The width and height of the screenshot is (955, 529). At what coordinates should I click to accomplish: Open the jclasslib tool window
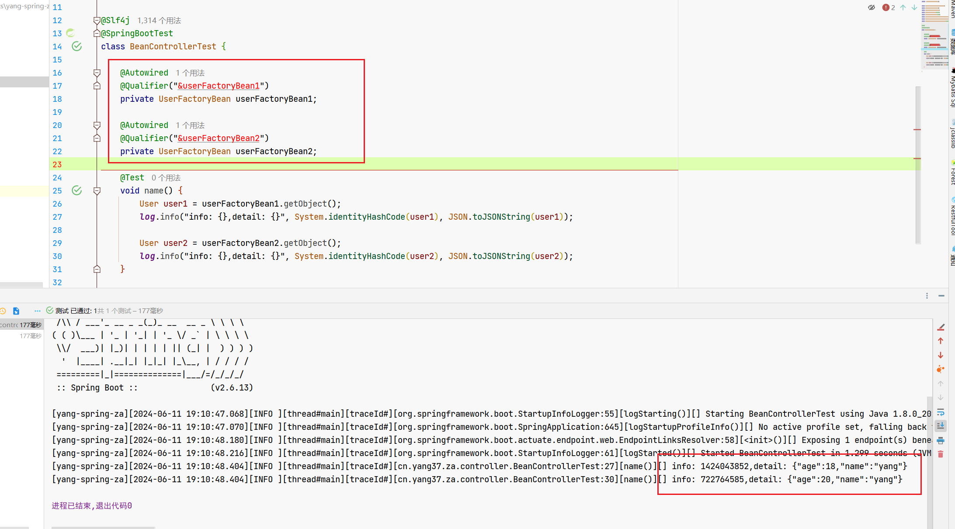coord(952,134)
